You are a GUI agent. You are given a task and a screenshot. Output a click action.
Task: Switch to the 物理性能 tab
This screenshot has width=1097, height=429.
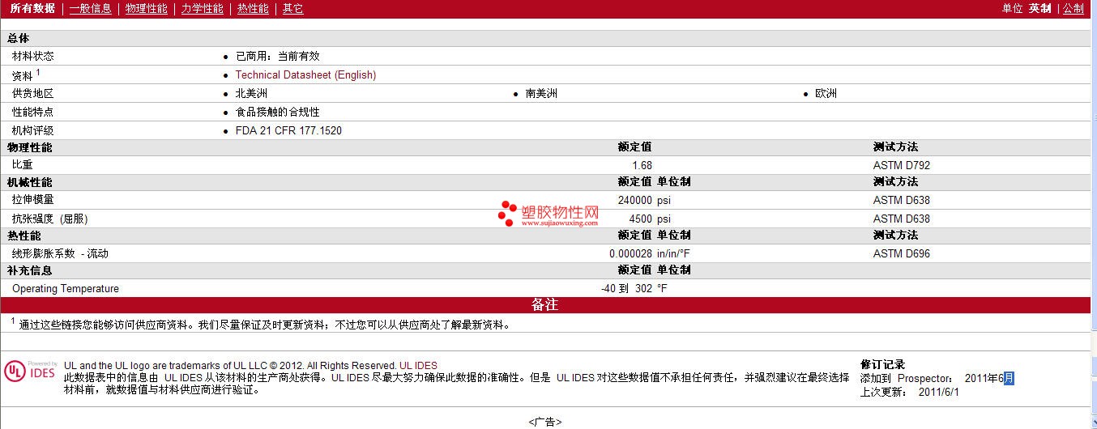pos(147,8)
